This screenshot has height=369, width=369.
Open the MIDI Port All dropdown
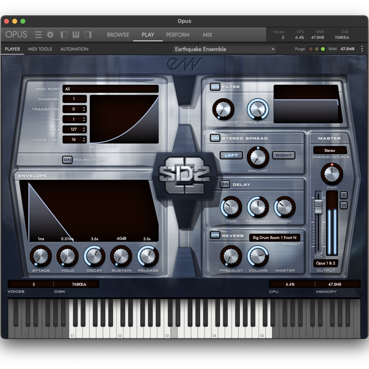(x=110, y=89)
